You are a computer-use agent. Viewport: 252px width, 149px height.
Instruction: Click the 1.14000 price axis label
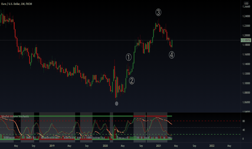[246, 64]
